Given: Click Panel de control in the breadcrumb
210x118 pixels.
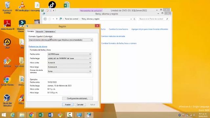Looking at the screenshot, I should 72,19.
